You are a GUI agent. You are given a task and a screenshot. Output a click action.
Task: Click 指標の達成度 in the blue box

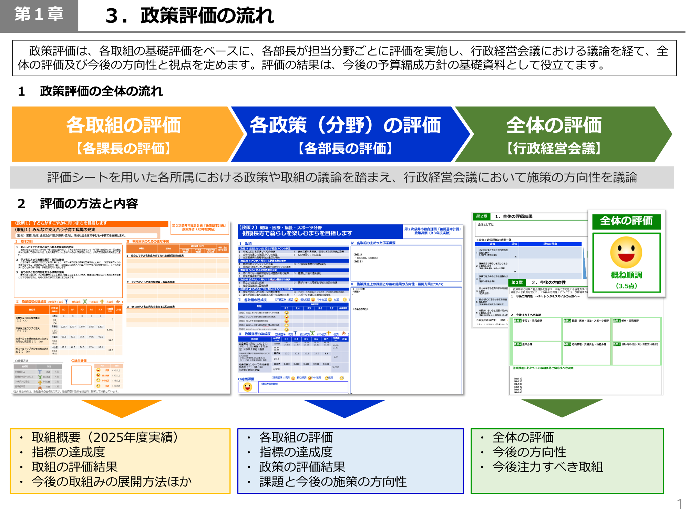click(x=296, y=452)
